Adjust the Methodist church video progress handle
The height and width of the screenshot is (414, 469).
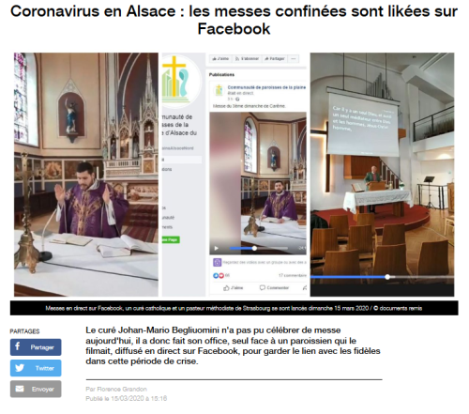point(387,277)
